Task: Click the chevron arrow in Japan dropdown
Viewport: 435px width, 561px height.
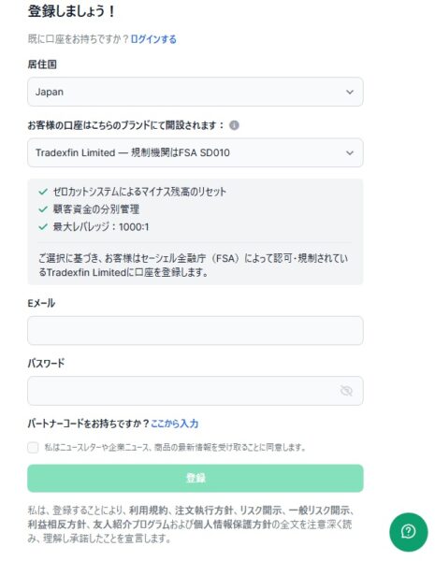Action: 350,92
